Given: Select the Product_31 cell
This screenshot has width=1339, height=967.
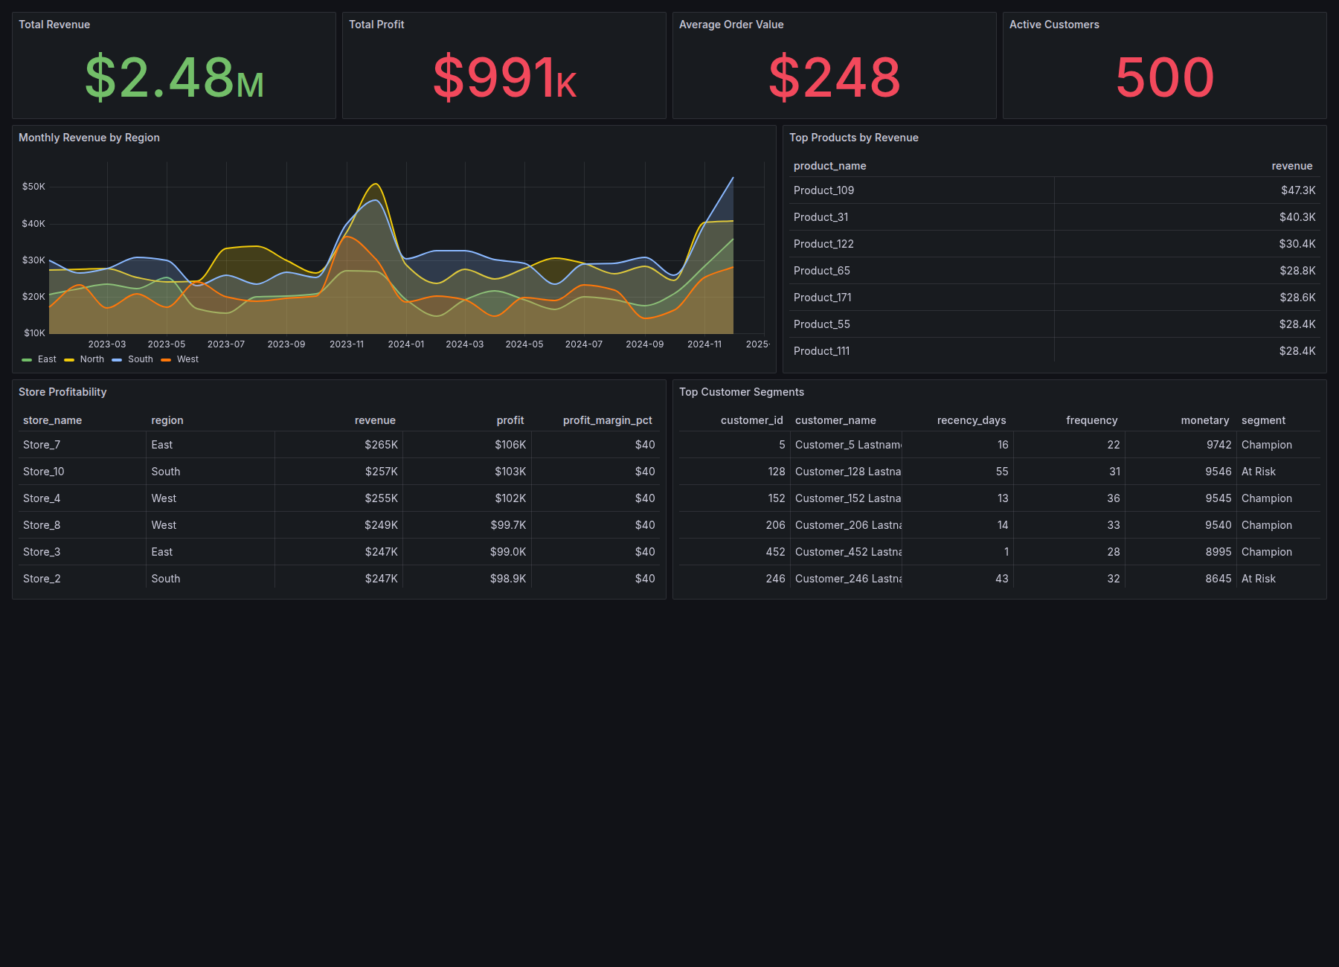Looking at the screenshot, I should click(x=922, y=217).
